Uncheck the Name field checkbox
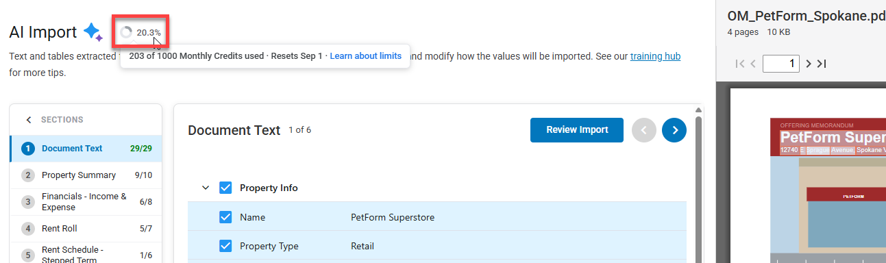 coord(225,217)
